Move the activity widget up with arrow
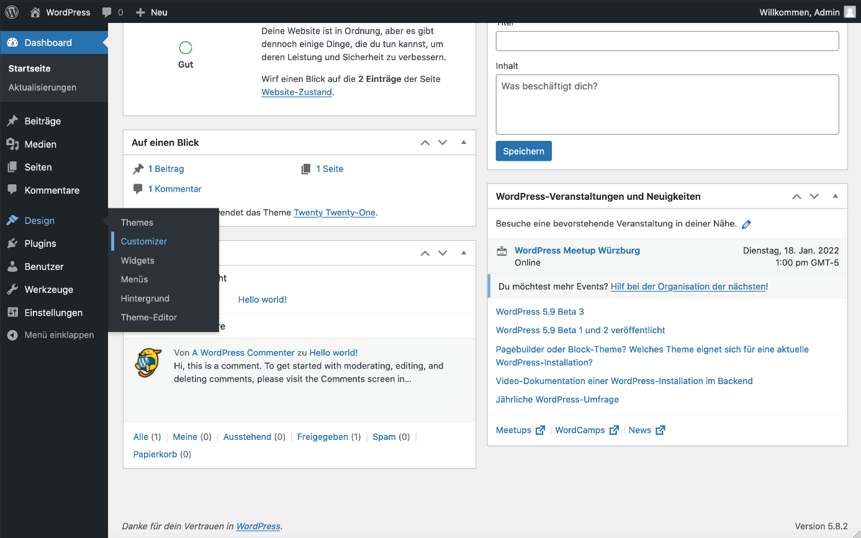Screen dimensions: 861x538 425,253
